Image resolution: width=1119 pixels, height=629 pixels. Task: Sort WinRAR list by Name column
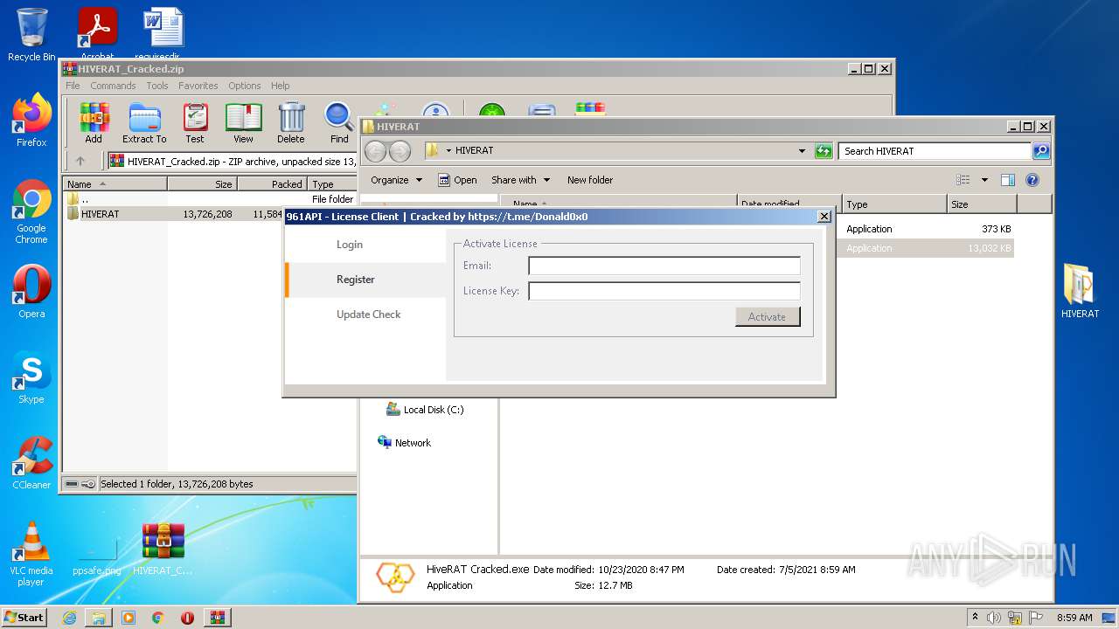[115, 184]
